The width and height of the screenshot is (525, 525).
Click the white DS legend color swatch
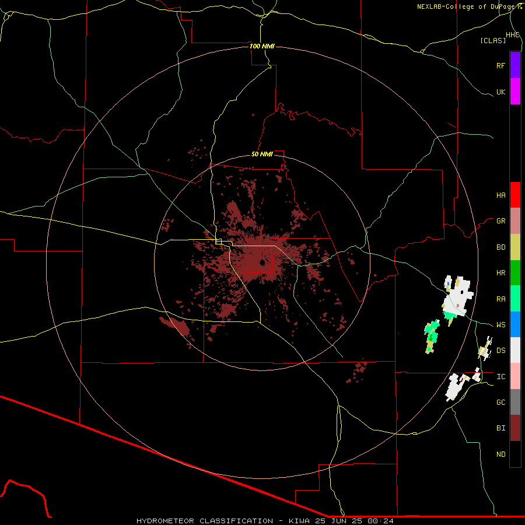[515, 350]
